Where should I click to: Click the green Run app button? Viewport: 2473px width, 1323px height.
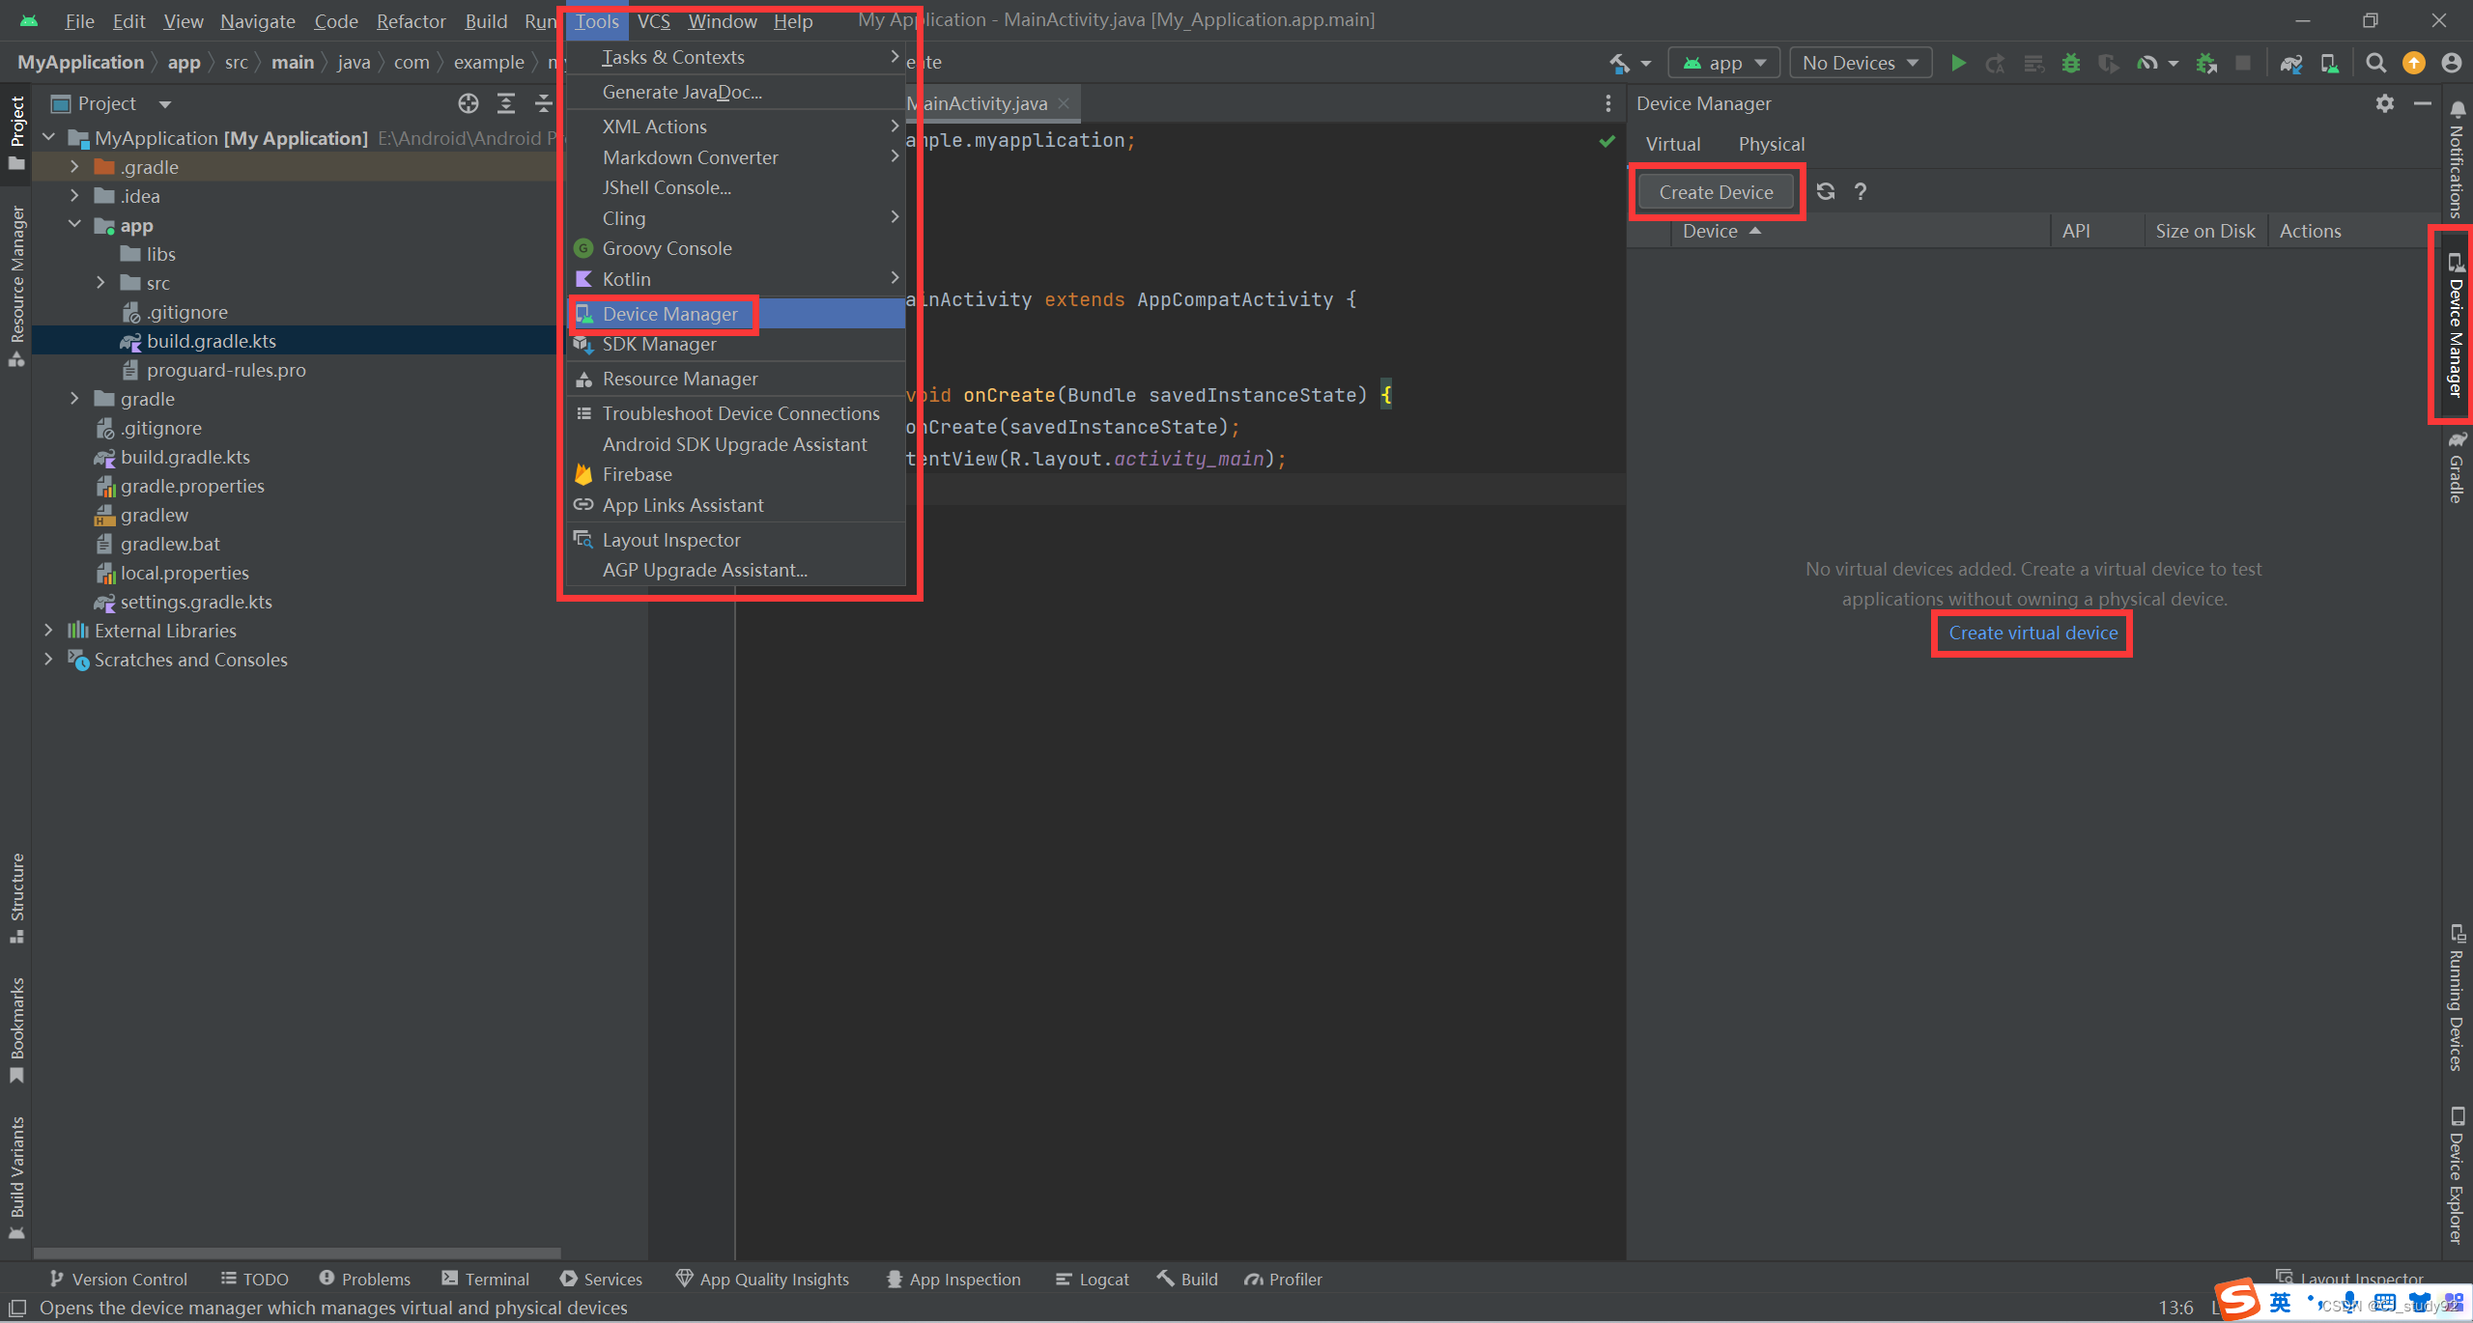pyautogui.click(x=1958, y=64)
